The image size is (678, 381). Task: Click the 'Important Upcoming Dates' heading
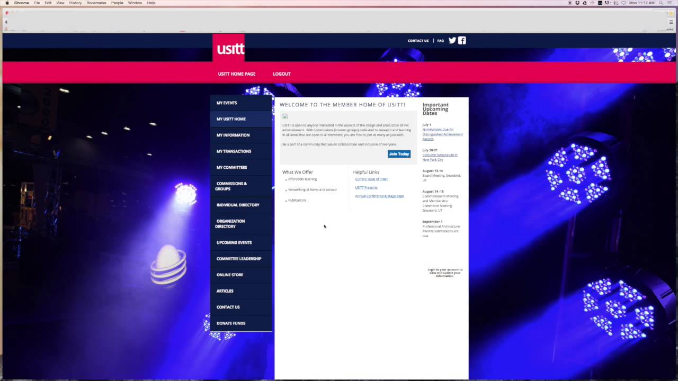tap(435, 109)
